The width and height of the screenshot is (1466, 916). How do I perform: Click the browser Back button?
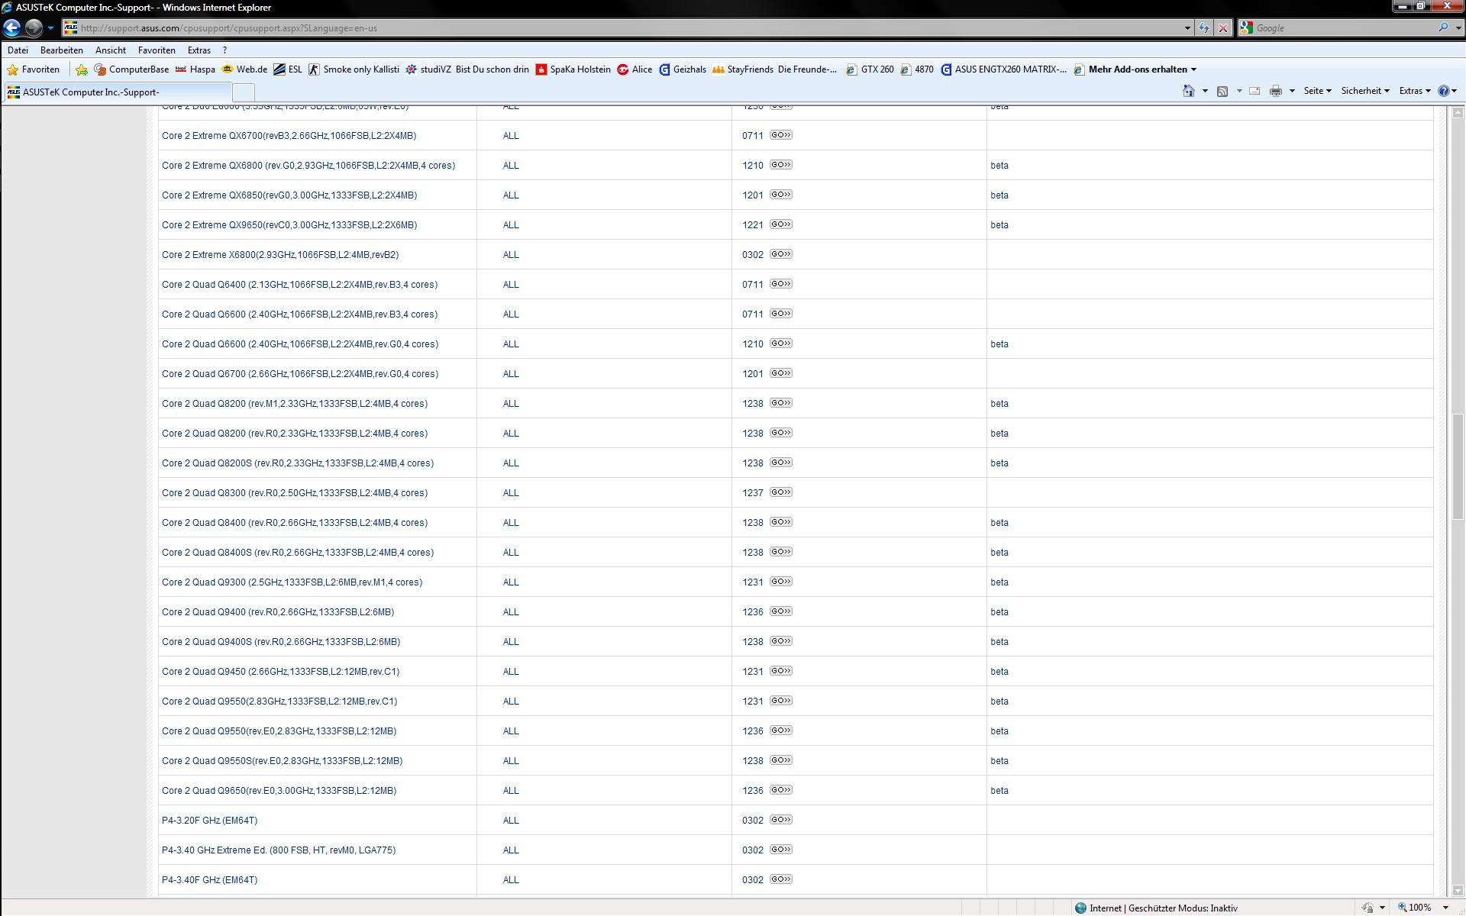click(11, 28)
